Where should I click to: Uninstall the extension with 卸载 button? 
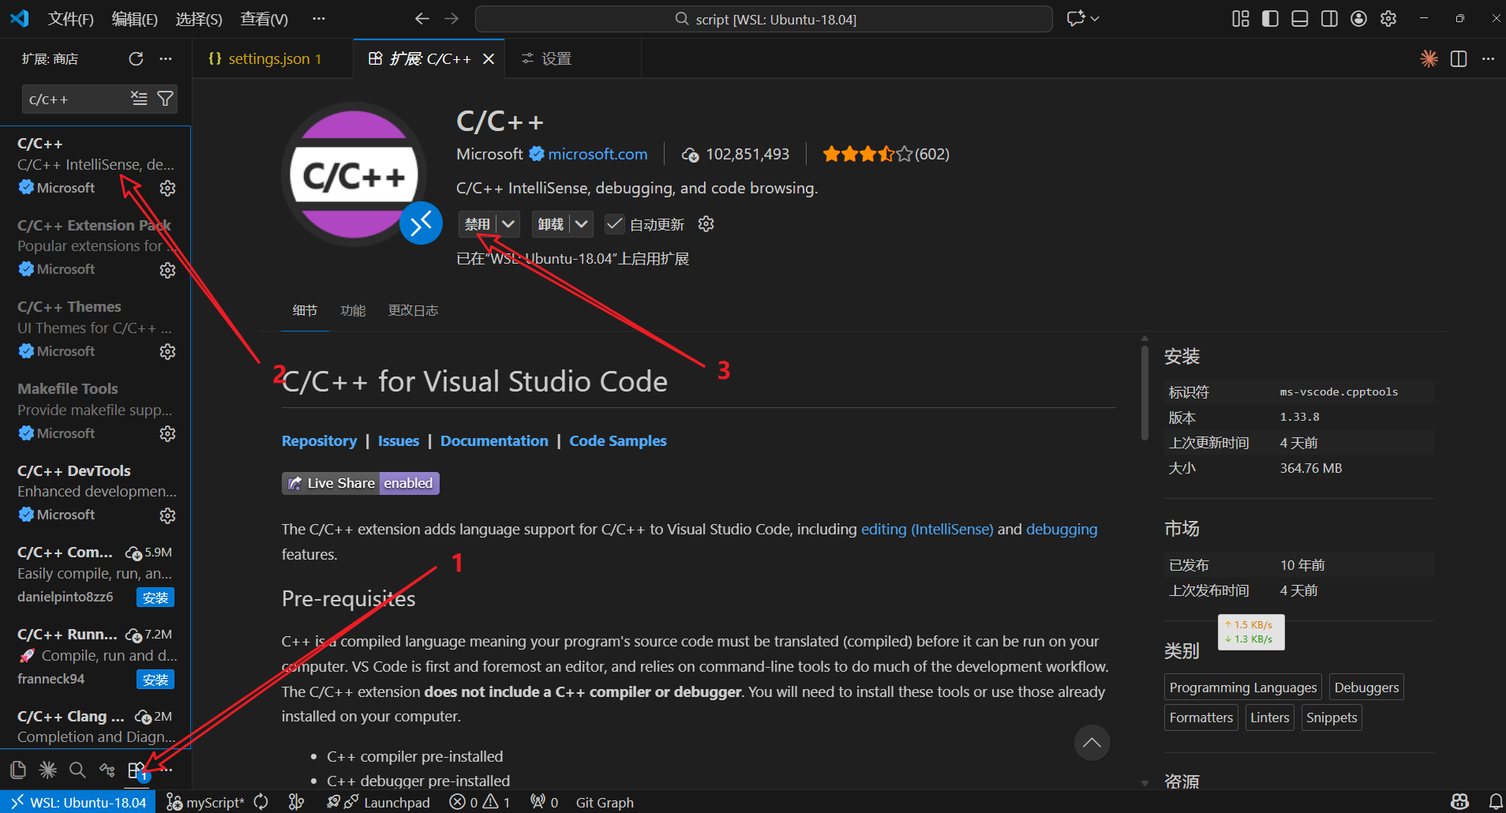(x=551, y=224)
